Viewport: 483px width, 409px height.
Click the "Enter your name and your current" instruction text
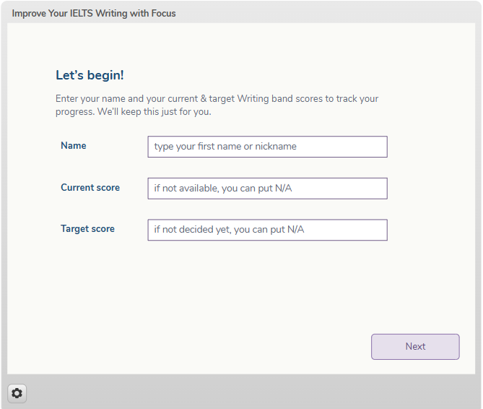tap(217, 105)
